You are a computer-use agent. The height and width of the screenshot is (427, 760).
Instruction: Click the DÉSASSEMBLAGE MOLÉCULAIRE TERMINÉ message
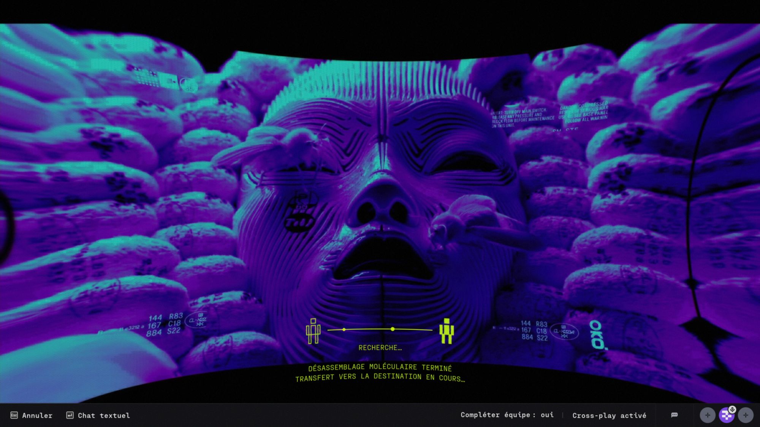pyautogui.click(x=380, y=368)
